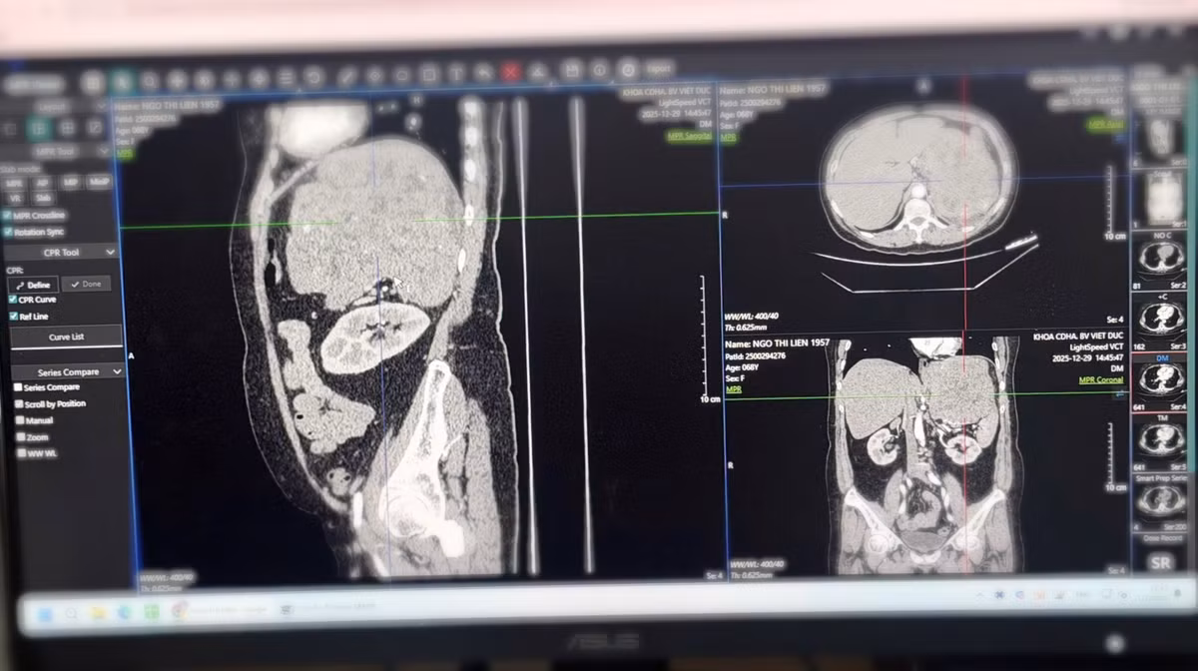Viewport: 1198px width, 671px height.
Task: Collapse the CPR Tool section
Action: click(110, 253)
